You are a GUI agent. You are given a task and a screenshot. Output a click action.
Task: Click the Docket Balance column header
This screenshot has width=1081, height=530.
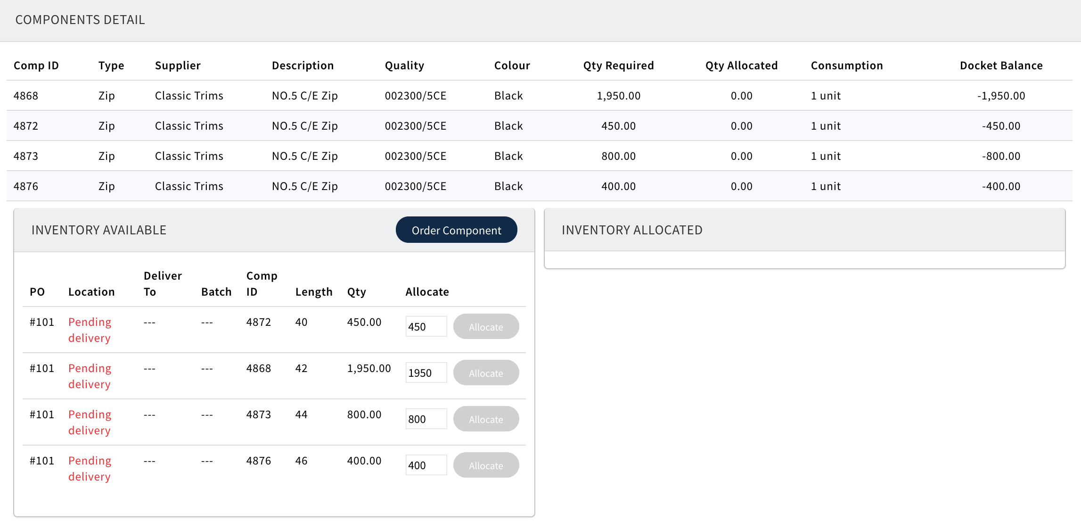click(x=1001, y=66)
